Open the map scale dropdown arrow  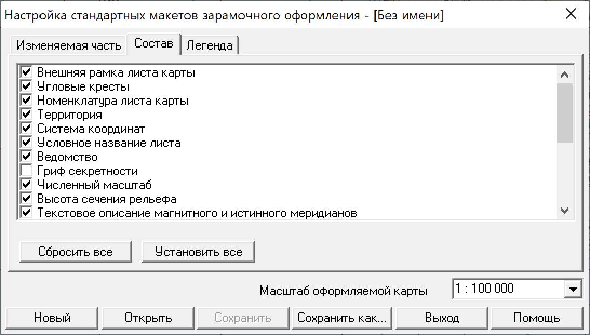tap(573, 290)
